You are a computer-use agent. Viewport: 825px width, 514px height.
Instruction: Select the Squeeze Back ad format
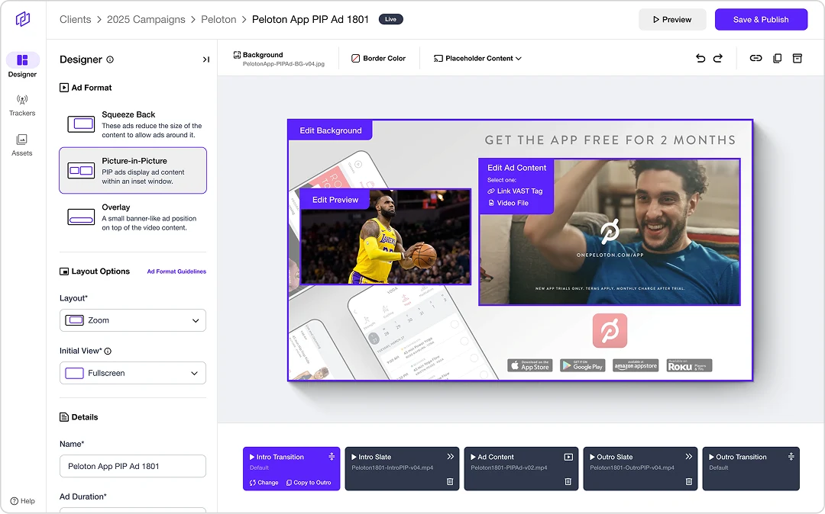[133, 124]
